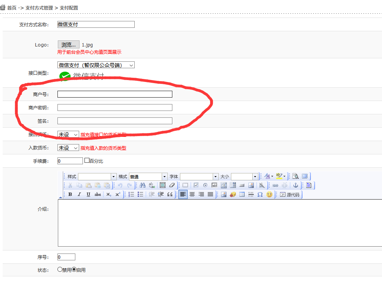
Task: Align text right
Action: pyautogui.click(x=201, y=194)
